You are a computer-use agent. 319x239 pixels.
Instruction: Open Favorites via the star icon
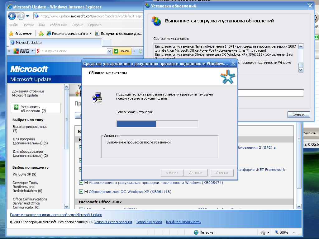click(x=11, y=33)
